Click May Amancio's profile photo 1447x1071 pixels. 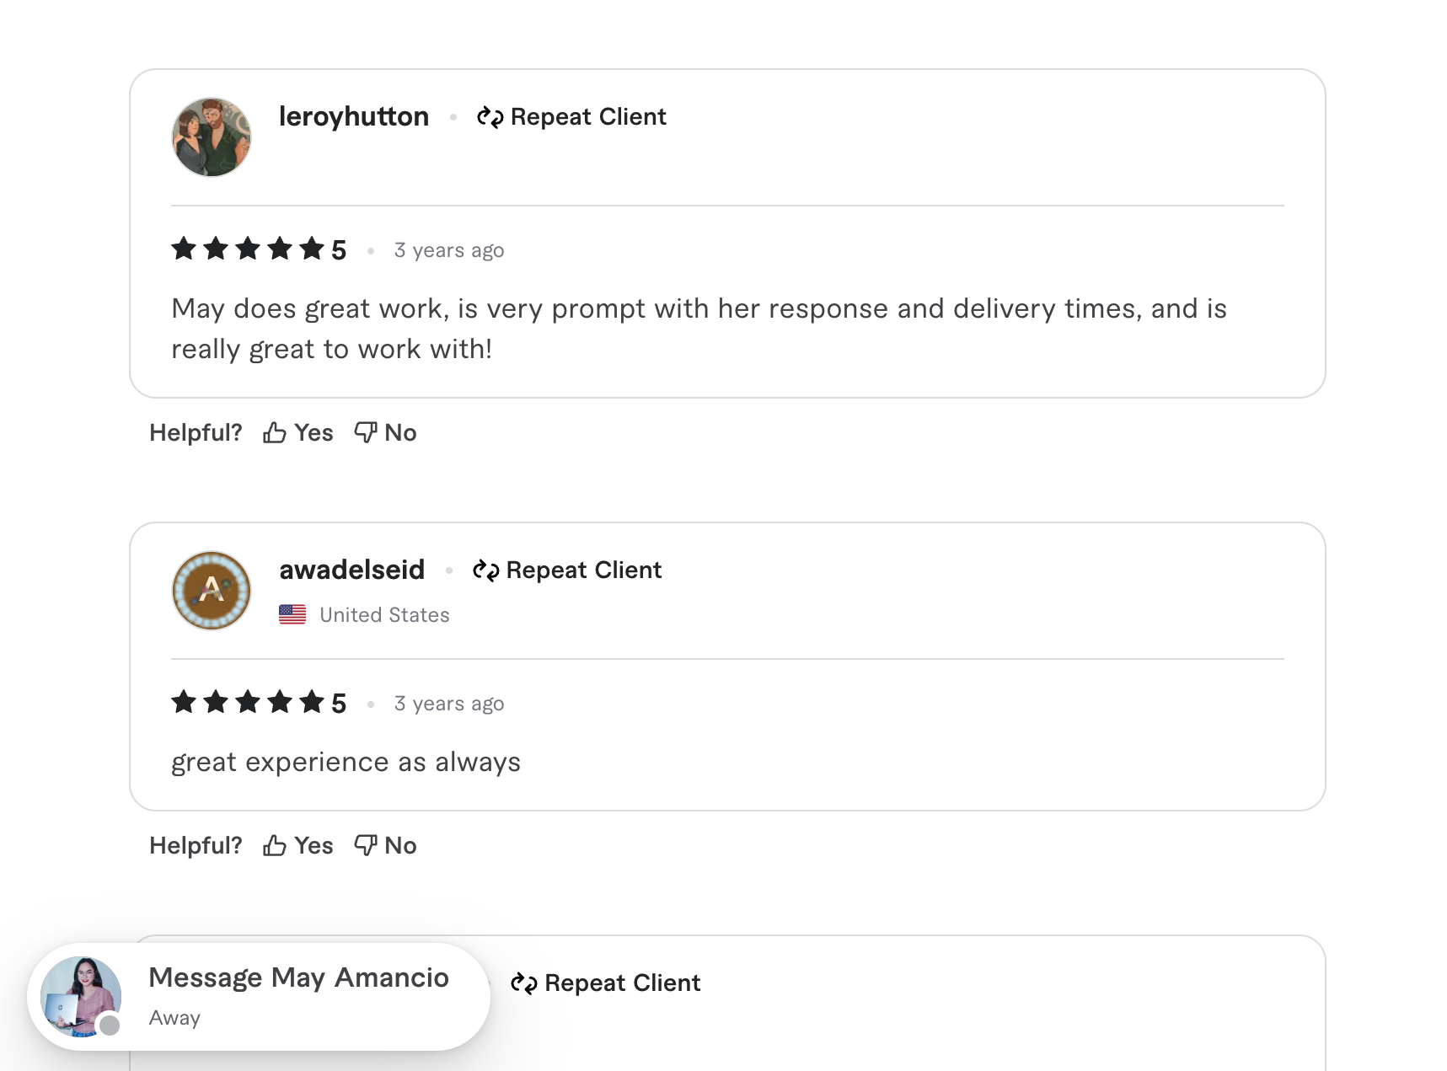point(81,997)
